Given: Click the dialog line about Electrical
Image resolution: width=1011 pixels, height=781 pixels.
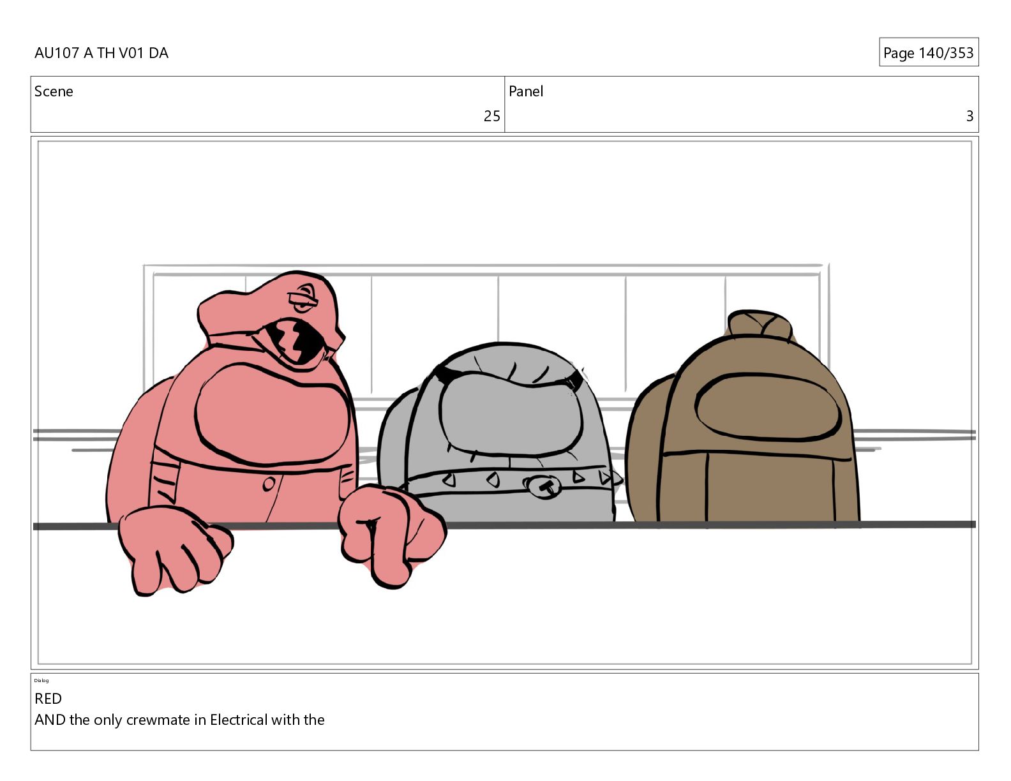Looking at the screenshot, I should click(x=179, y=720).
